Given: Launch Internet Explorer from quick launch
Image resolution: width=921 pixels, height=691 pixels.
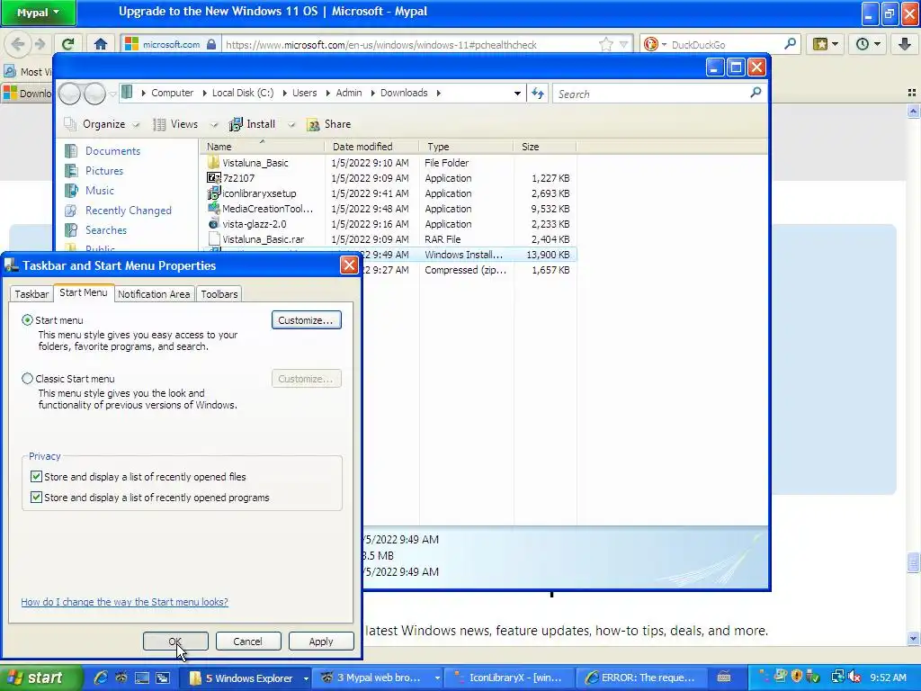Looking at the screenshot, I should 101,678.
